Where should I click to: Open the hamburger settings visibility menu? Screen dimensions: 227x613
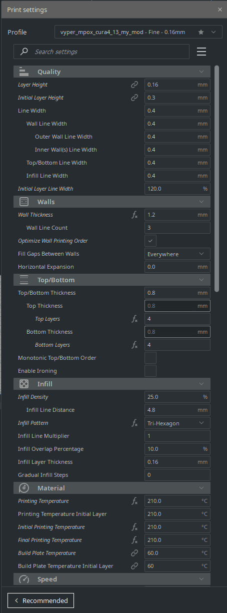pos(201,52)
